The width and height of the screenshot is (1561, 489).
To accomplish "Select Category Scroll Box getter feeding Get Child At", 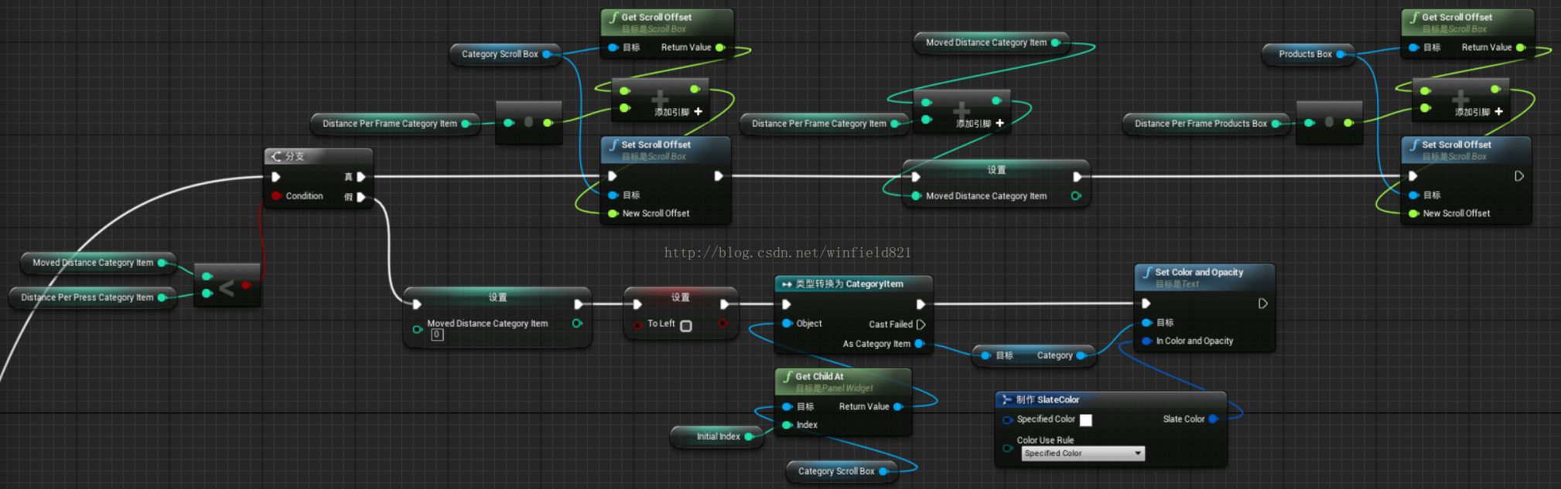I will (x=842, y=471).
